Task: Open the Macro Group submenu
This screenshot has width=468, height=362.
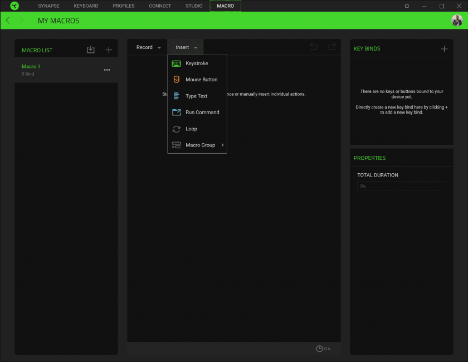Action: click(x=197, y=145)
